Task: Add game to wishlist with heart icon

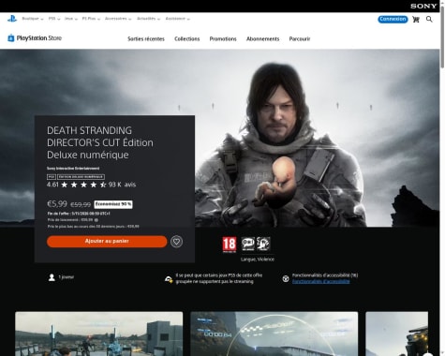Action: coord(176,242)
